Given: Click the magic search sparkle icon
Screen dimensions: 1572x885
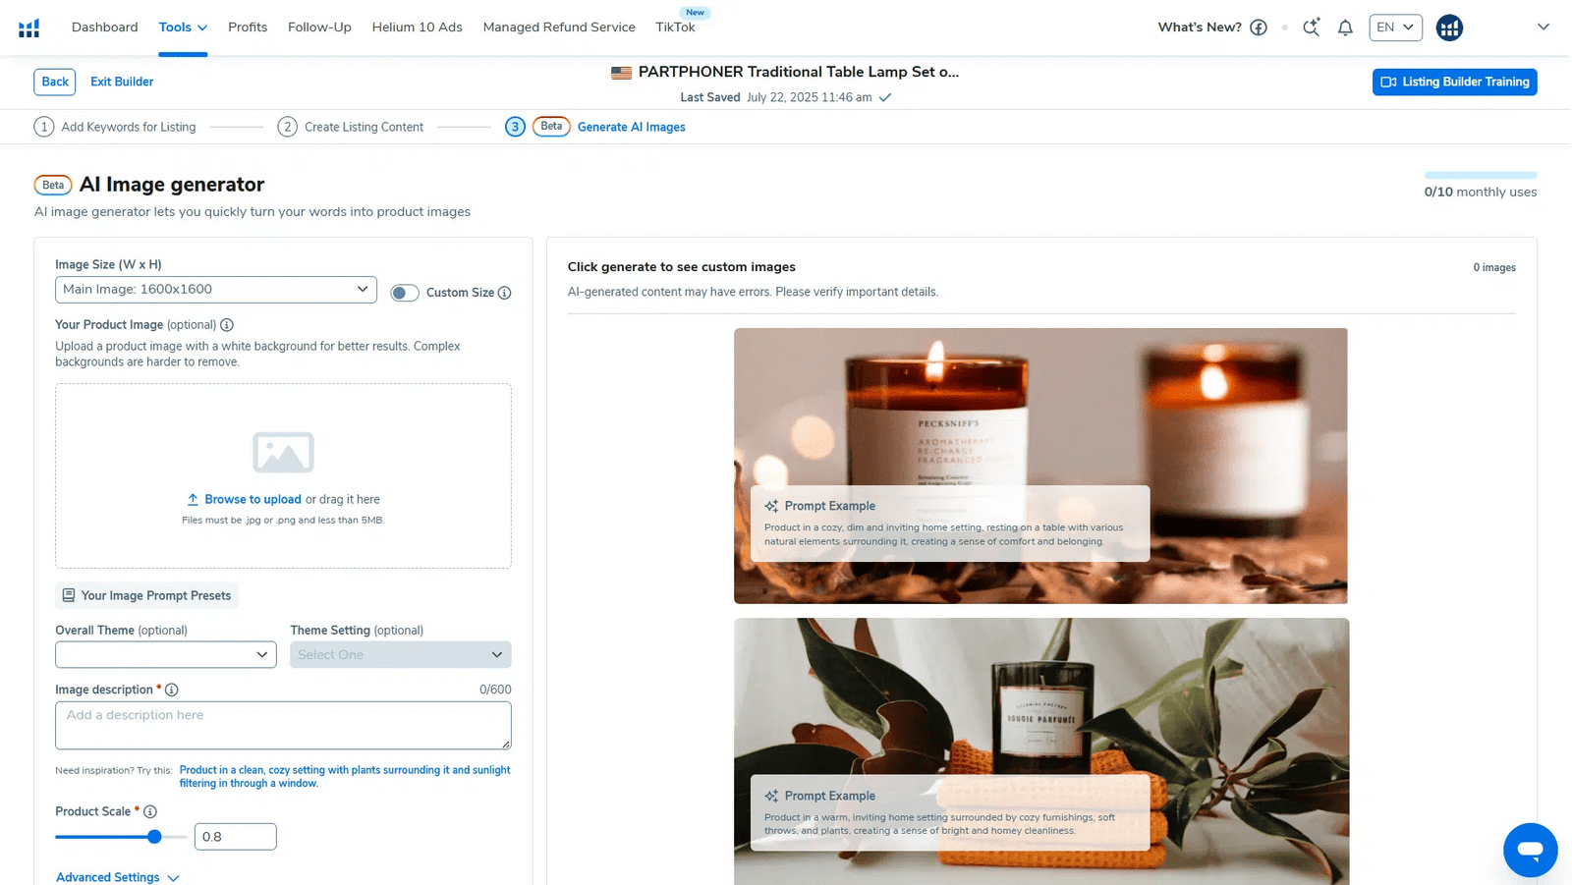Looking at the screenshot, I should (1311, 28).
